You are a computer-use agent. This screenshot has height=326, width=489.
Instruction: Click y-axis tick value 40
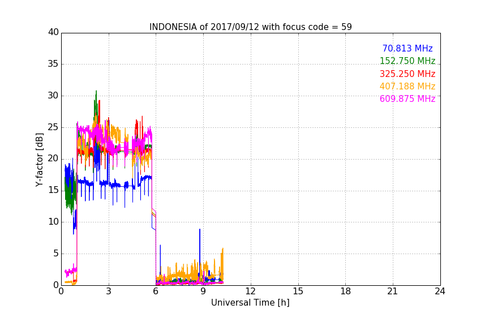point(53,32)
